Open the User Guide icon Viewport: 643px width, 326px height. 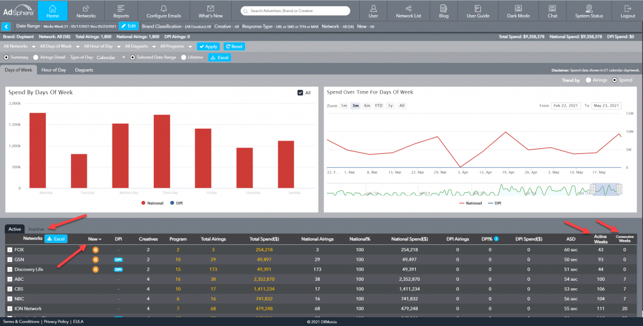coord(478,9)
